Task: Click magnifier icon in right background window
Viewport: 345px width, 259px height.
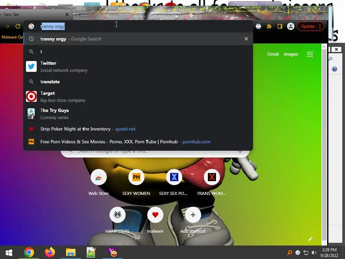Action: click(331, 59)
